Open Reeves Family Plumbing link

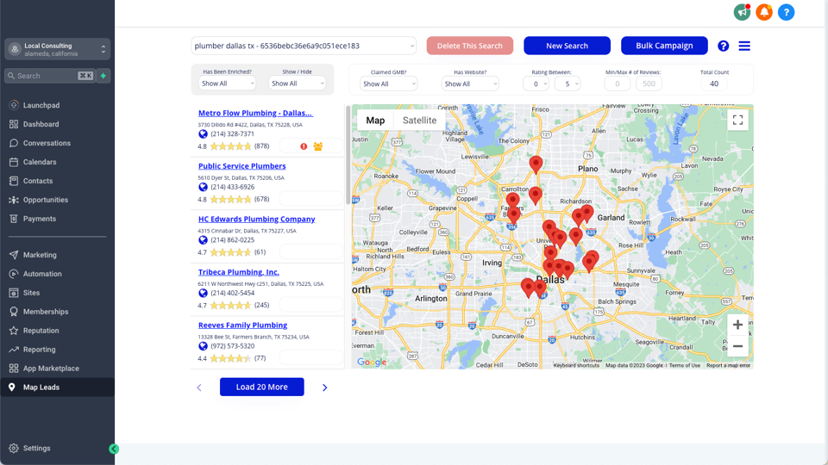point(243,325)
